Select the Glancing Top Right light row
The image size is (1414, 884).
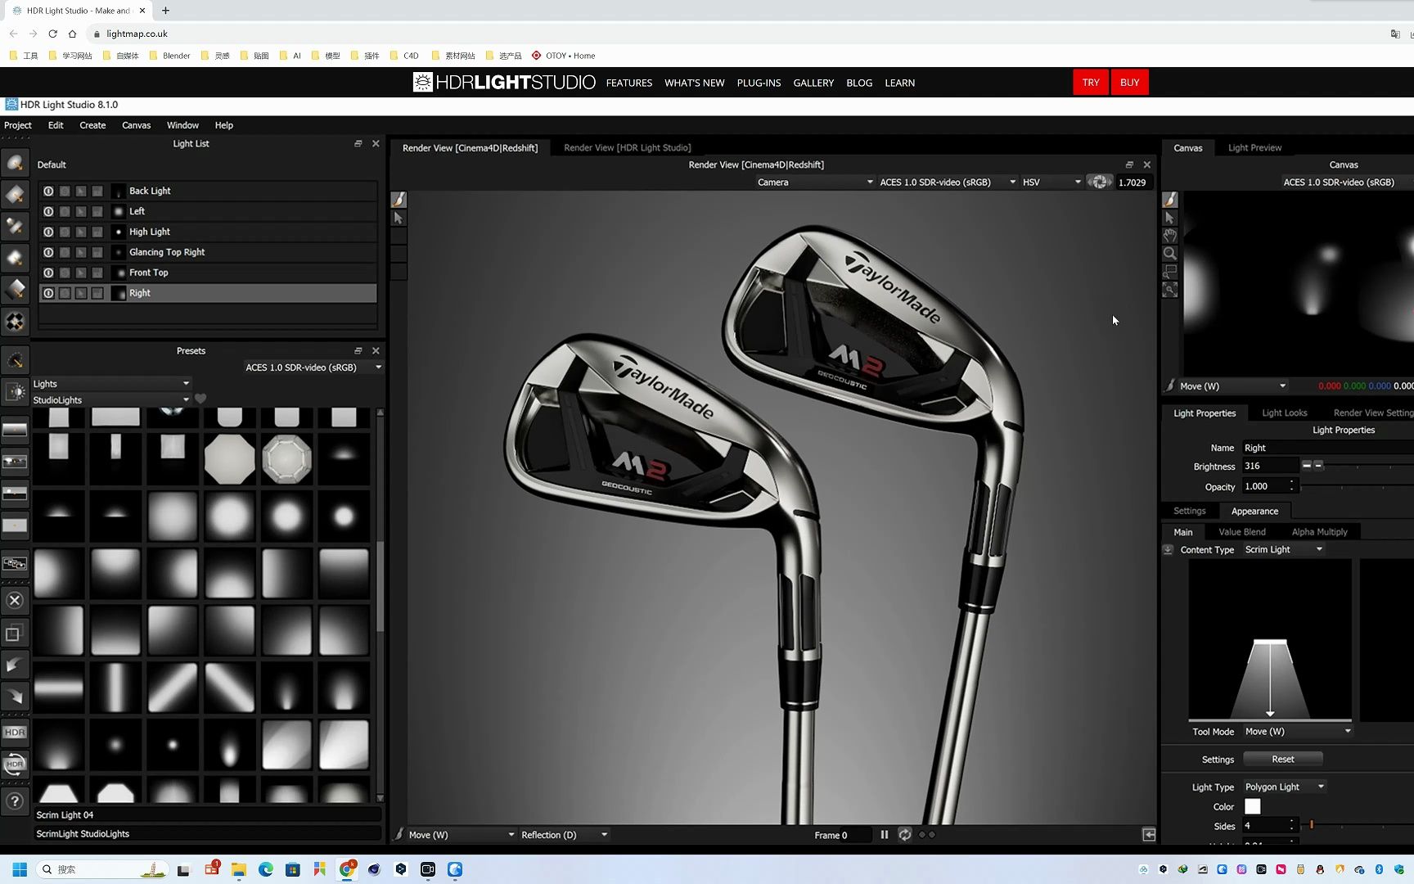click(208, 252)
